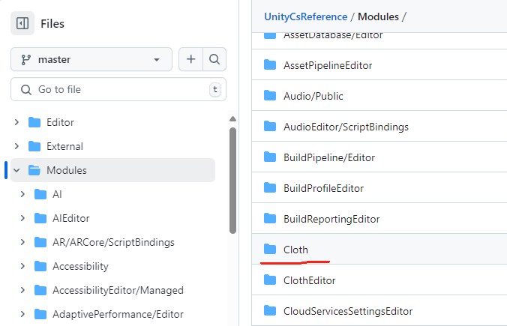
Task: Open the Cloth folder
Action: pyautogui.click(x=295, y=250)
